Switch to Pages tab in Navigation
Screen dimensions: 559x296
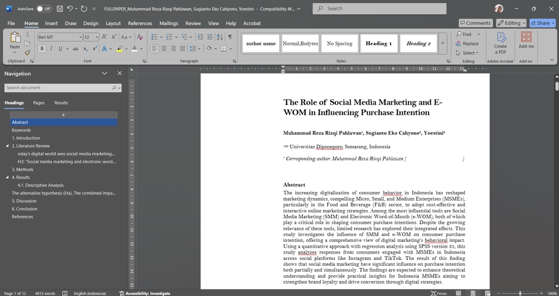(x=38, y=102)
